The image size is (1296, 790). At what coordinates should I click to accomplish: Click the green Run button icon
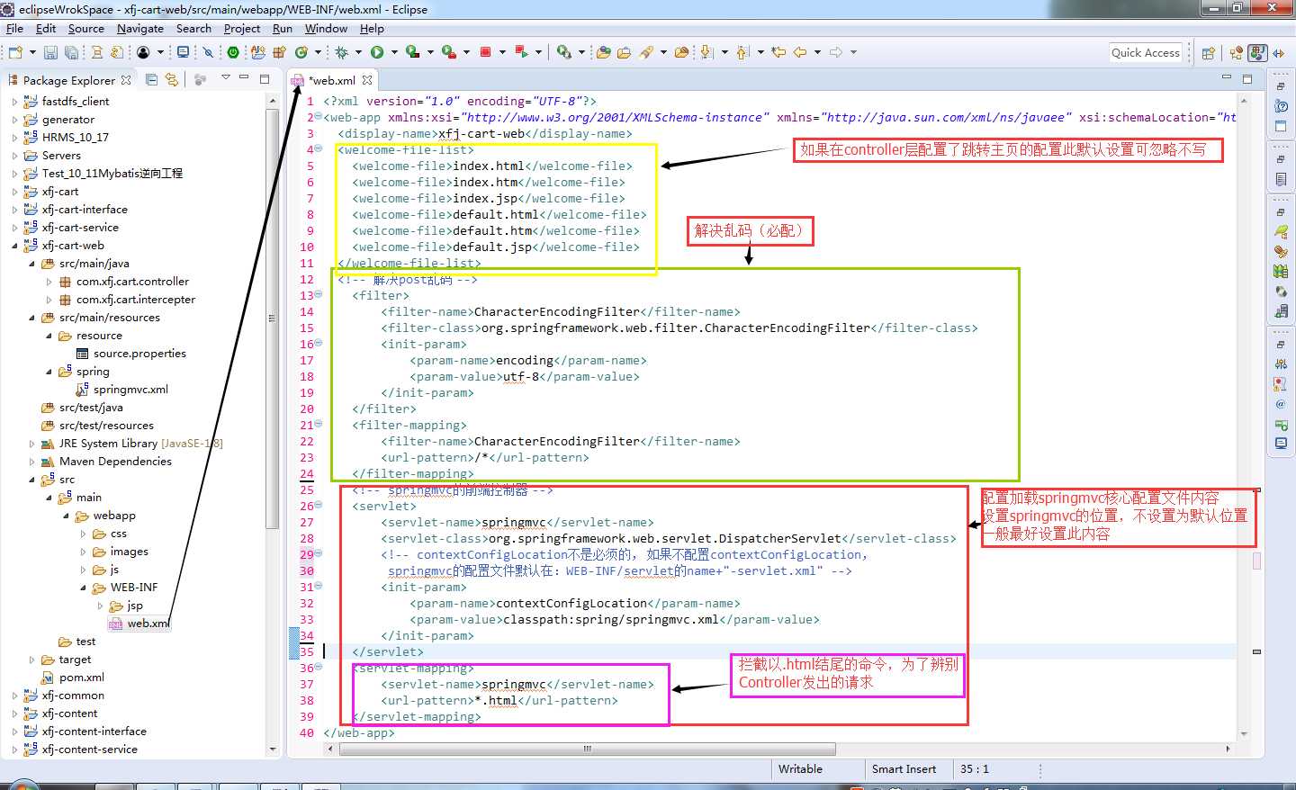click(377, 52)
